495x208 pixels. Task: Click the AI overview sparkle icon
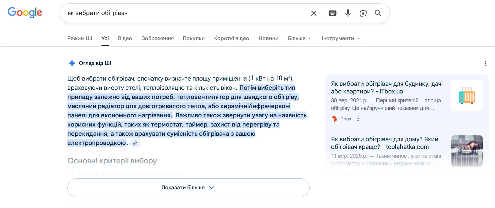coord(72,63)
